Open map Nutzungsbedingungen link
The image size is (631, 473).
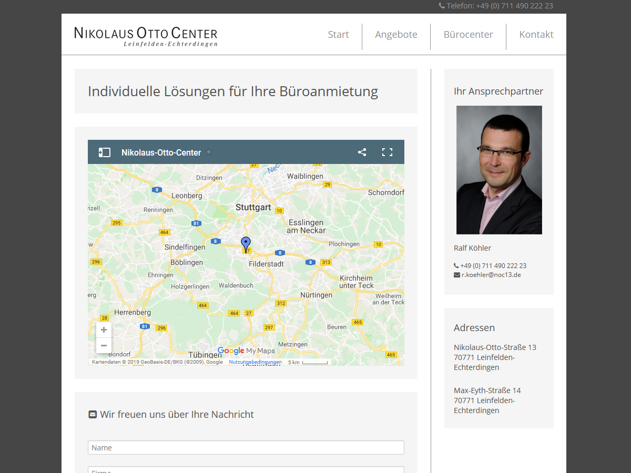(x=256, y=362)
